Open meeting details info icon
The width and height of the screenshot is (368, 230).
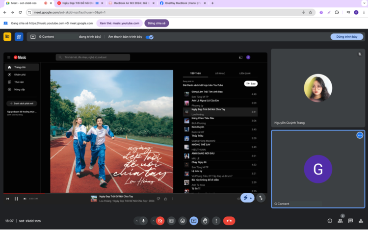click(x=330, y=221)
